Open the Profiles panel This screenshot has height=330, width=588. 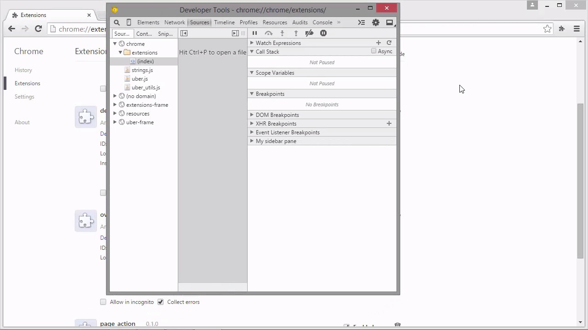pyautogui.click(x=249, y=22)
